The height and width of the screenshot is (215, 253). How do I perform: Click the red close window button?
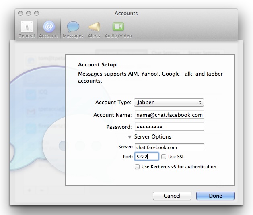tap(21, 14)
